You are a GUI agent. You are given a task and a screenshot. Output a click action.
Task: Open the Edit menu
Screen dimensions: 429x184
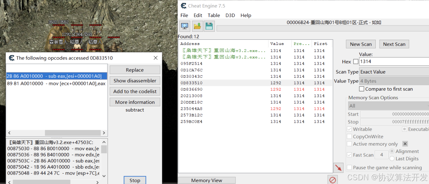[x=198, y=15]
